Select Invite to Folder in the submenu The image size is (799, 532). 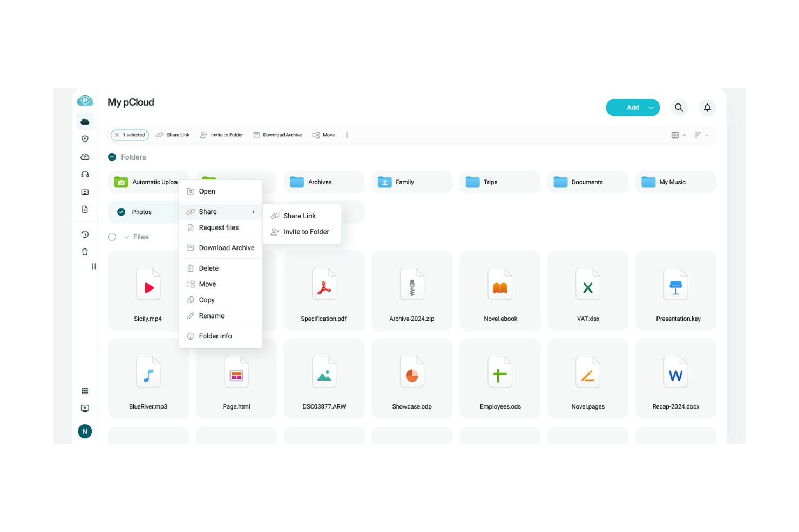coord(302,232)
